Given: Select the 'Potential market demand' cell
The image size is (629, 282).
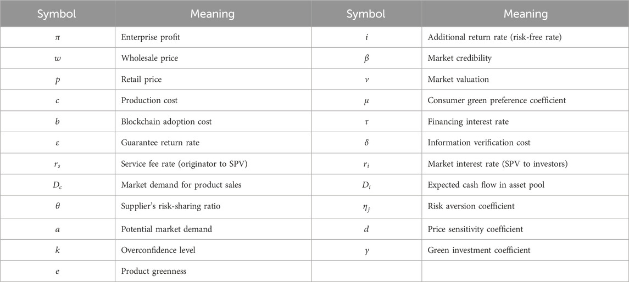Looking at the screenshot, I should 163,229.
